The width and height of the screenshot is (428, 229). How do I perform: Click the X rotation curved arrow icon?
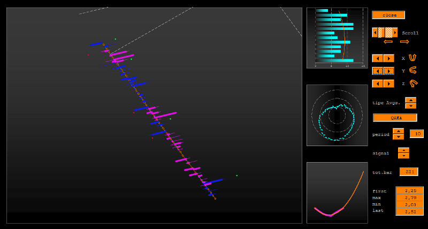point(412,57)
